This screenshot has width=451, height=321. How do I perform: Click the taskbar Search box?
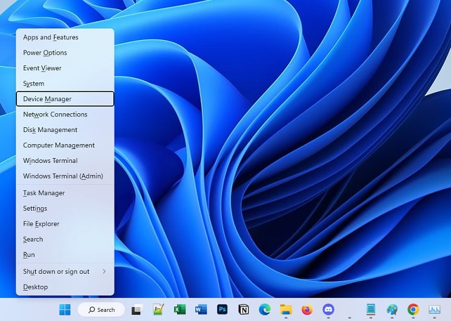101,309
